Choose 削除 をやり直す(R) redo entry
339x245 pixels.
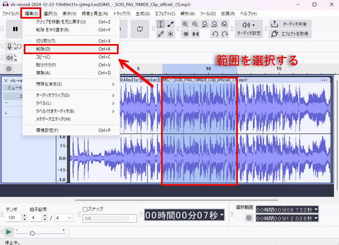tap(71, 30)
